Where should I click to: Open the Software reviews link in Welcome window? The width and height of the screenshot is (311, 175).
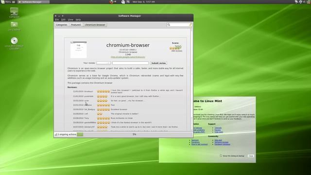[222, 142]
